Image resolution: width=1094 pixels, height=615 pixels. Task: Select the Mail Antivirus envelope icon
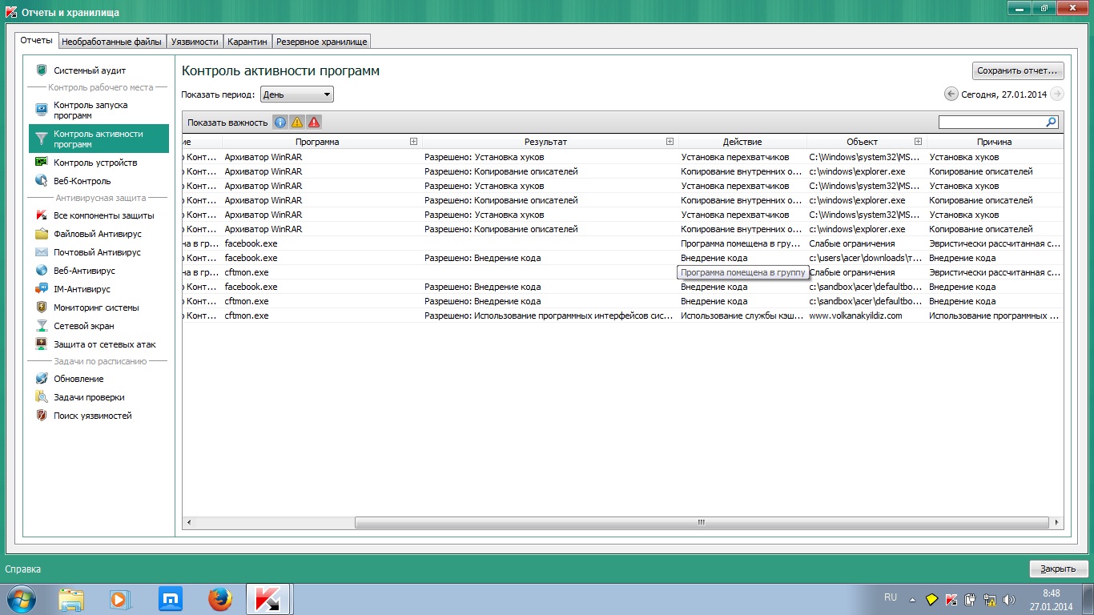[x=42, y=252]
